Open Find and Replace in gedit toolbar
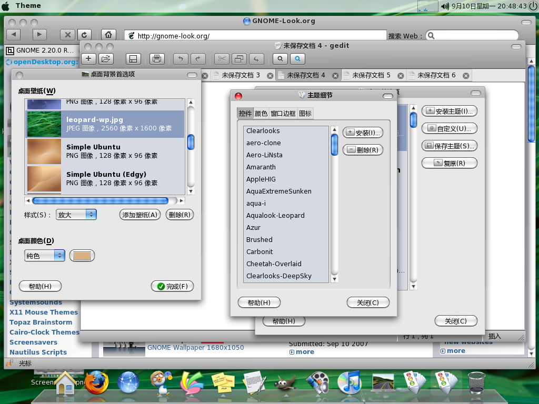 [x=298, y=59]
